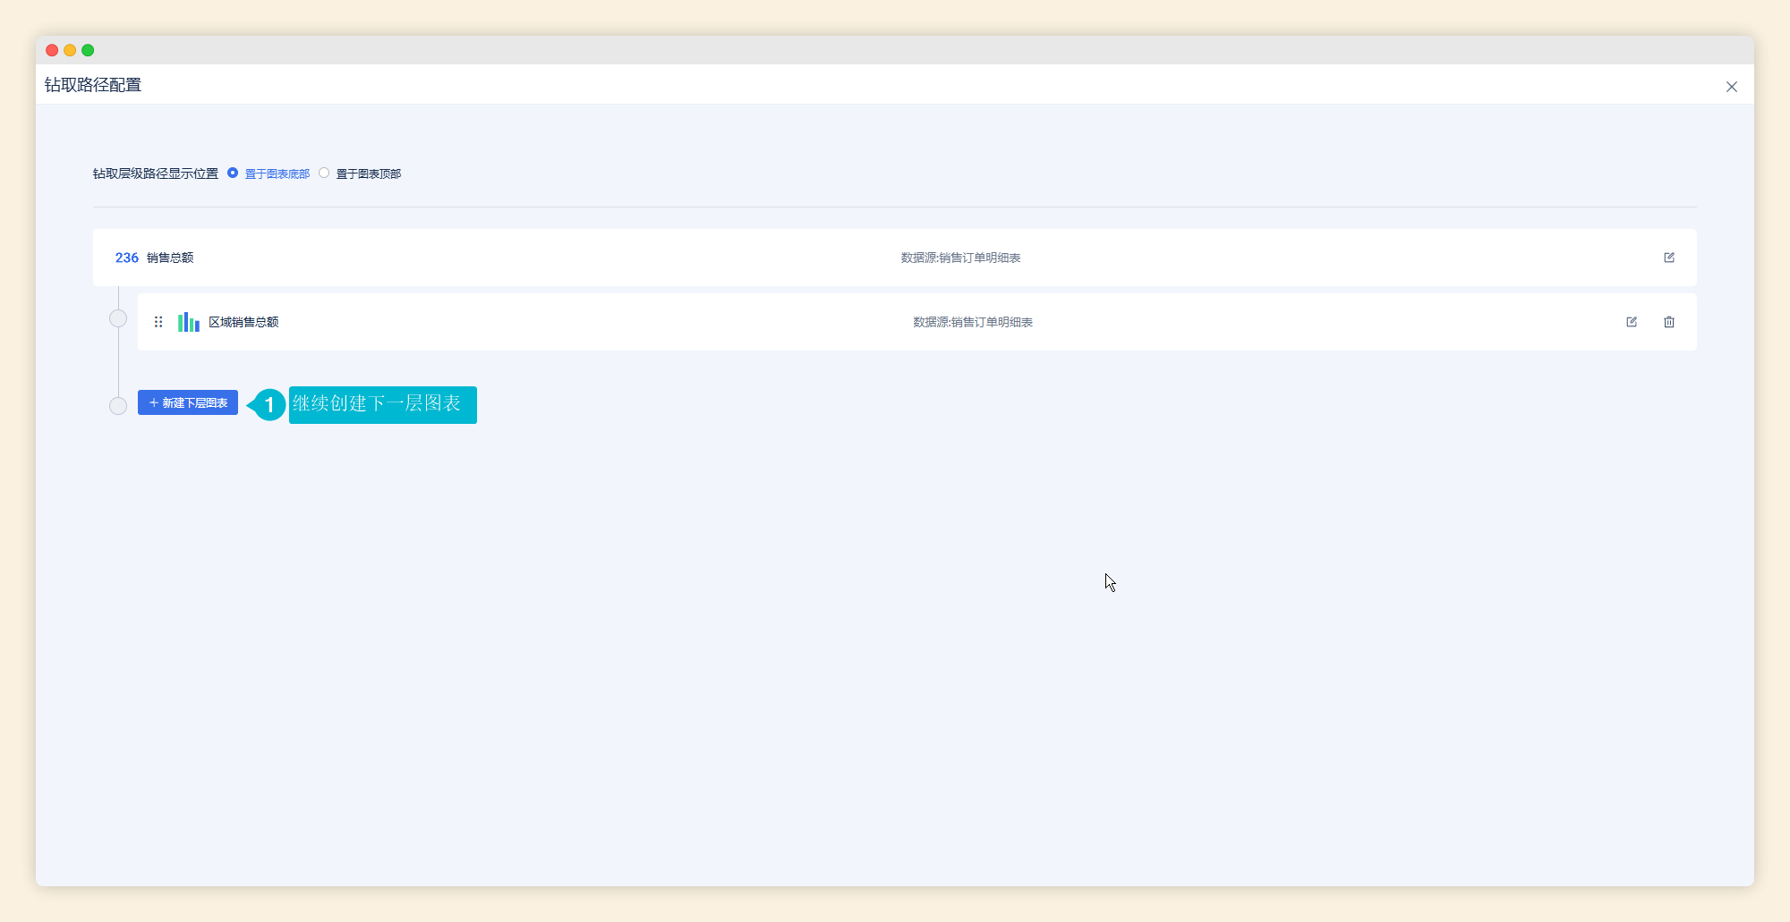The image size is (1790, 922).
Task: Click the 钻取层级路径显示位置 label
Action: coord(156,173)
